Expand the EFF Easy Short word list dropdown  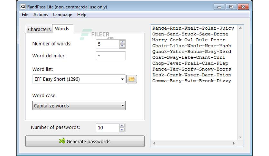(x=123, y=79)
